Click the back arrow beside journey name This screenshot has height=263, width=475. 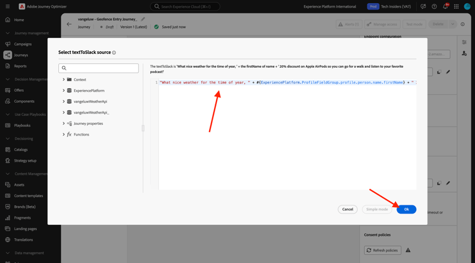click(69, 24)
